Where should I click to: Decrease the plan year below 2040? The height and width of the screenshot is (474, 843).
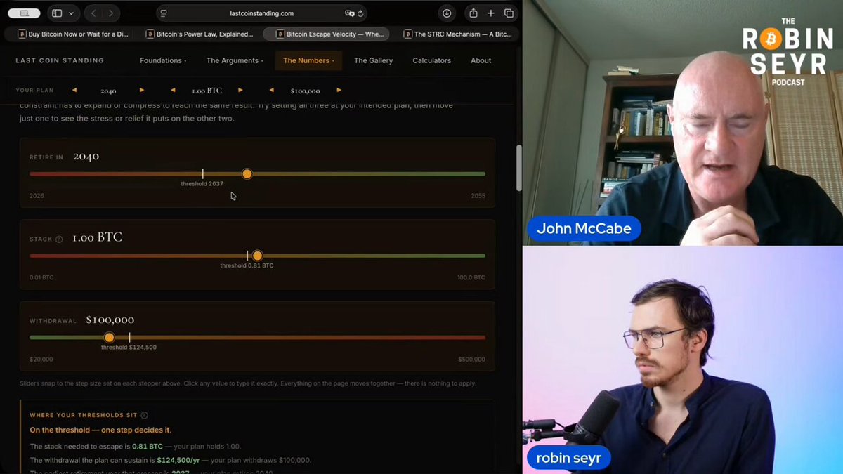74,90
